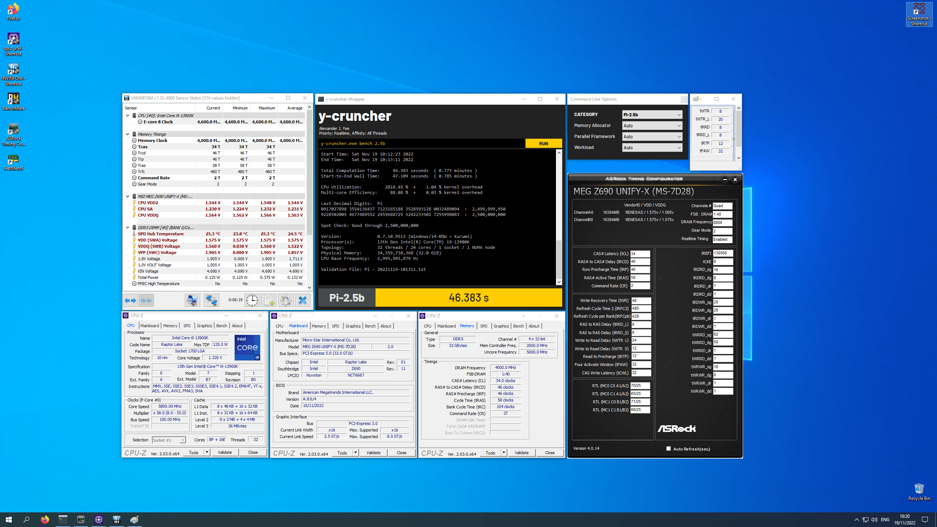Open SPD tab in middle CPU-Z window
The width and height of the screenshot is (937, 527).
click(x=335, y=326)
